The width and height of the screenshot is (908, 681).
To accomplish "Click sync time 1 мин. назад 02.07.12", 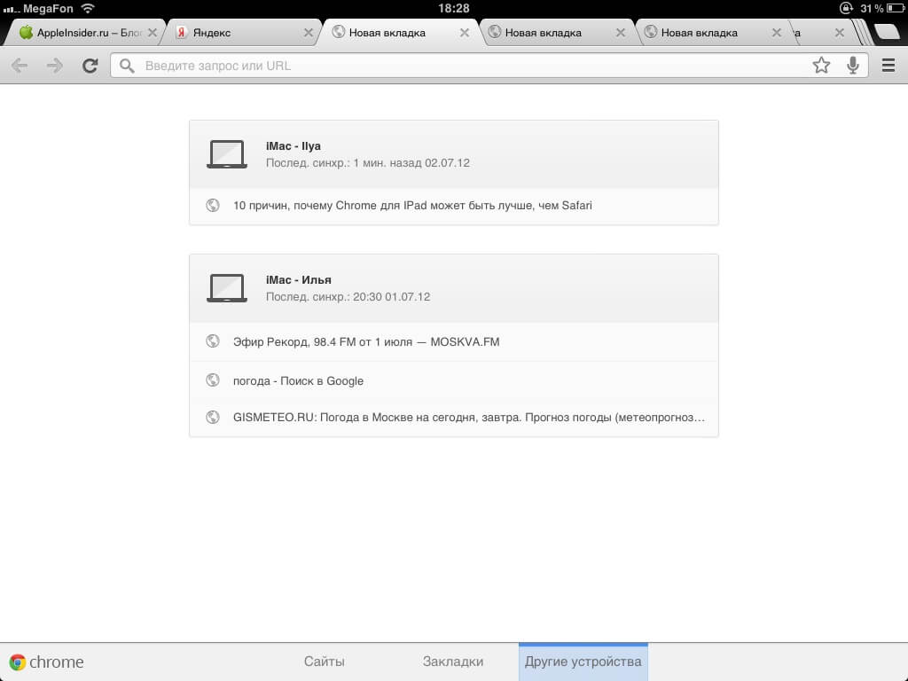I will pos(411,163).
